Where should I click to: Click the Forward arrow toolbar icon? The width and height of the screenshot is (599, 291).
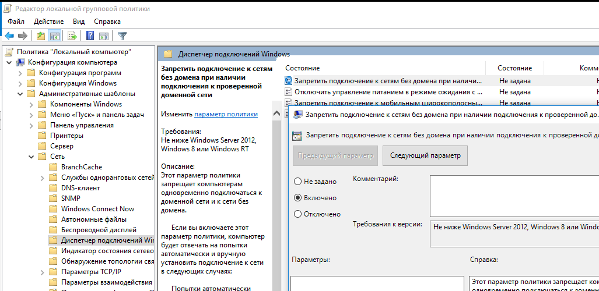(x=23, y=36)
